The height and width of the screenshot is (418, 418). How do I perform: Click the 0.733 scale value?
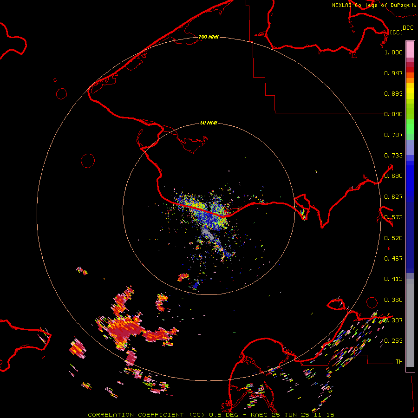tap(393, 156)
